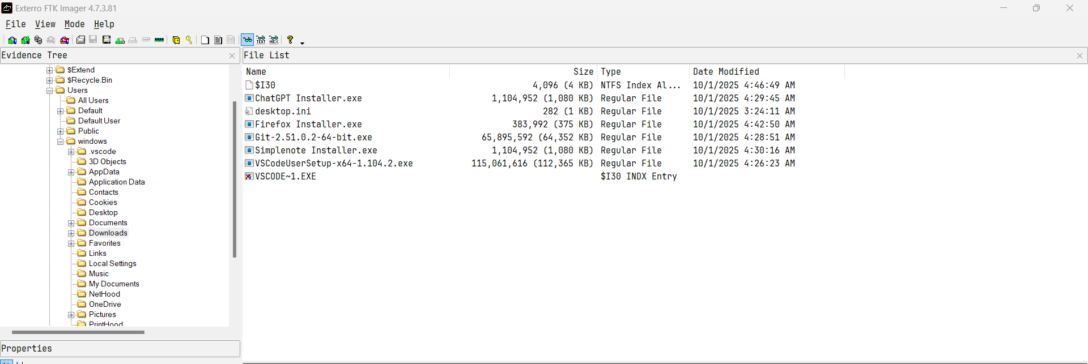Open the File menu

[x=16, y=24]
